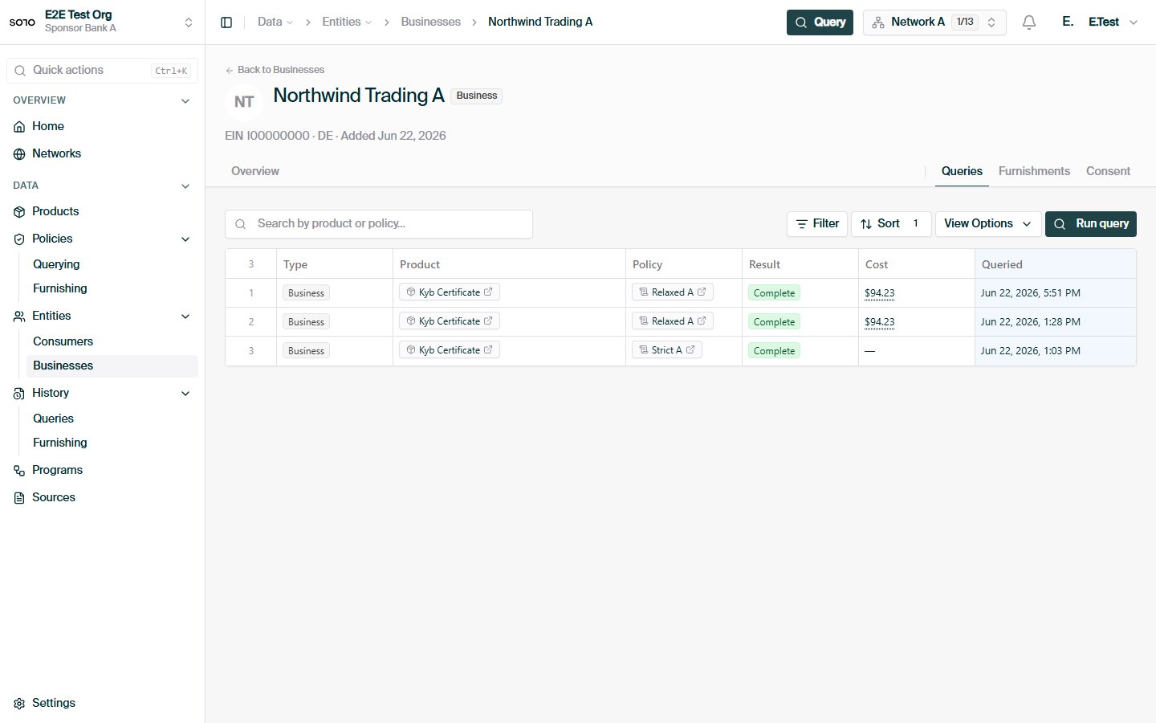Click the magnifier icon in Quick actions
The height and width of the screenshot is (723, 1156).
(20, 71)
